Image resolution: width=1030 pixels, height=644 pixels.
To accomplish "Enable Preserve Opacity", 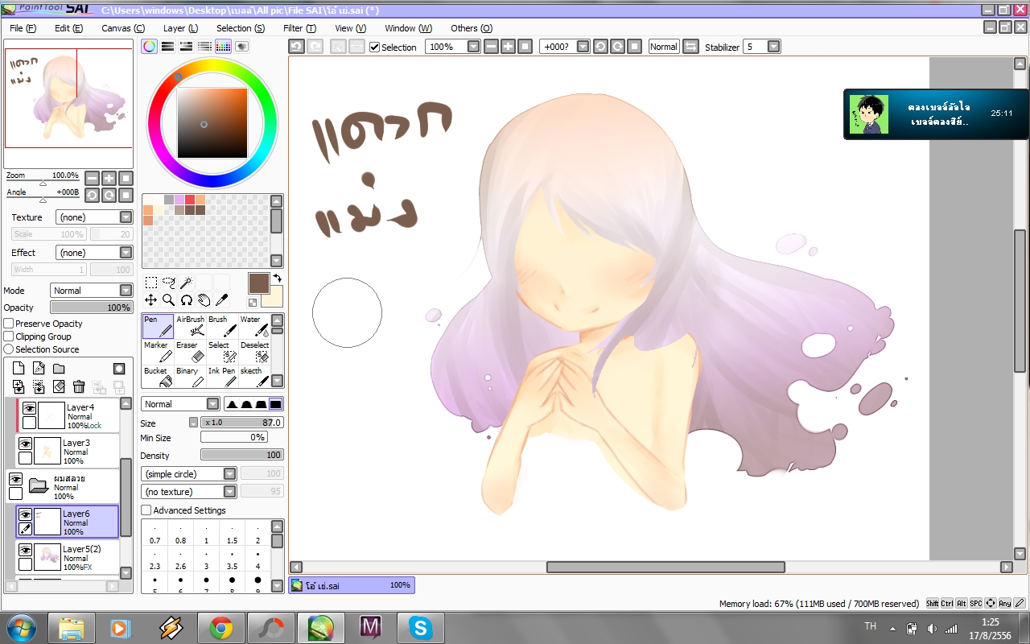I will coord(9,324).
